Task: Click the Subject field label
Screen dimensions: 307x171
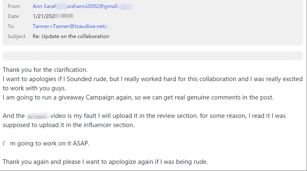Action: (x=16, y=36)
